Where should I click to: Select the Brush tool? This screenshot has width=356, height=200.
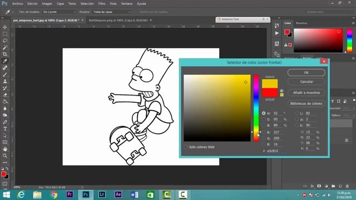tap(5, 74)
